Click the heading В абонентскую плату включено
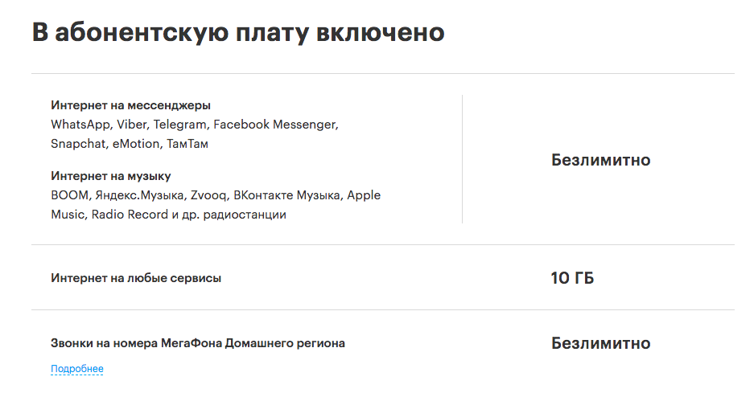 pos(238,33)
